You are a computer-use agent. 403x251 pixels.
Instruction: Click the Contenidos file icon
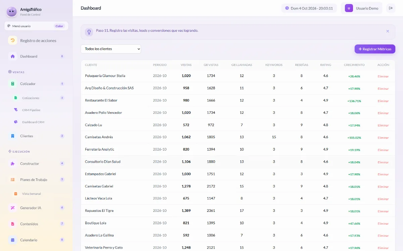pyautogui.click(x=13, y=224)
